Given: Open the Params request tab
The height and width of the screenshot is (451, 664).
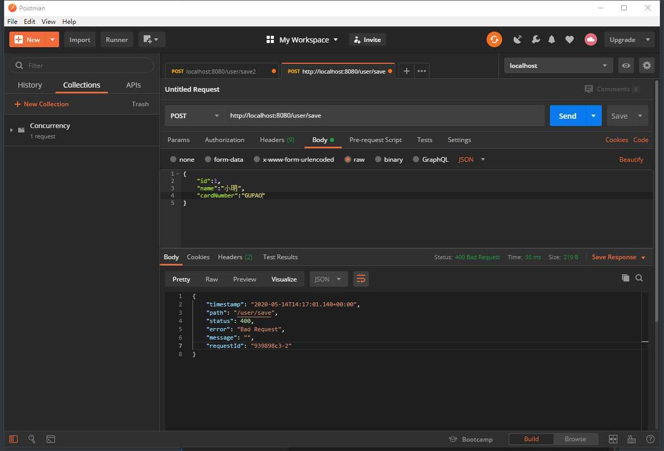Looking at the screenshot, I should coord(178,140).
